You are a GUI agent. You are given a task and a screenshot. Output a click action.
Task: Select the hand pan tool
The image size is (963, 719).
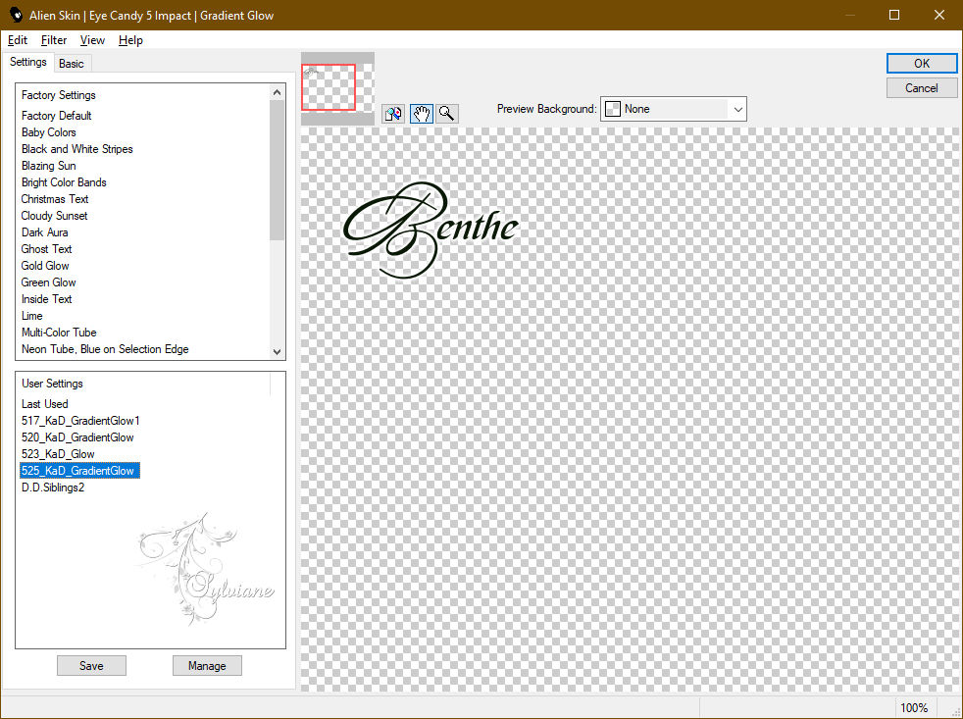pos(422,114)
